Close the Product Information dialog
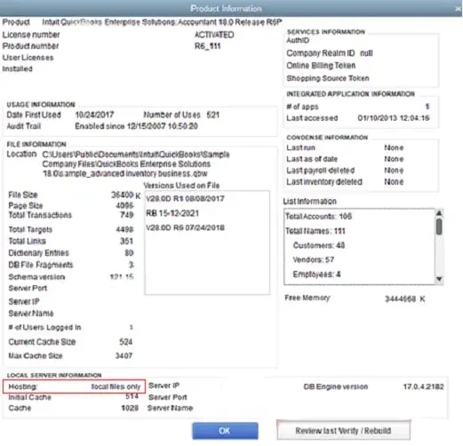 [x=459, y=9]
